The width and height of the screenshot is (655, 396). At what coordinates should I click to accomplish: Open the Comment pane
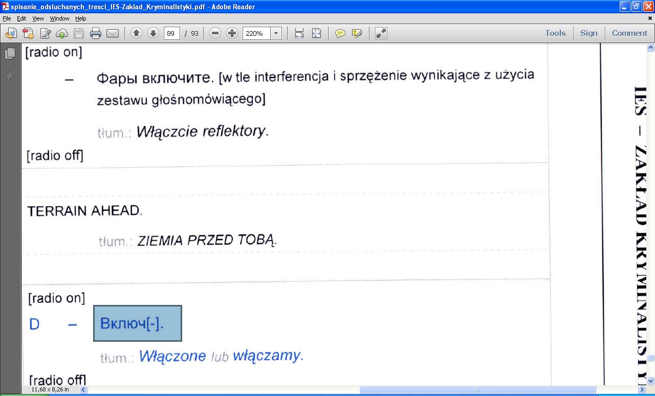click(629, 33)
